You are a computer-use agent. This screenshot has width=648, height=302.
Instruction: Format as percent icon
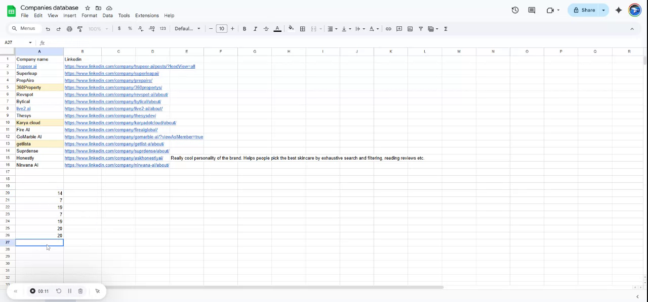(130, 29)
